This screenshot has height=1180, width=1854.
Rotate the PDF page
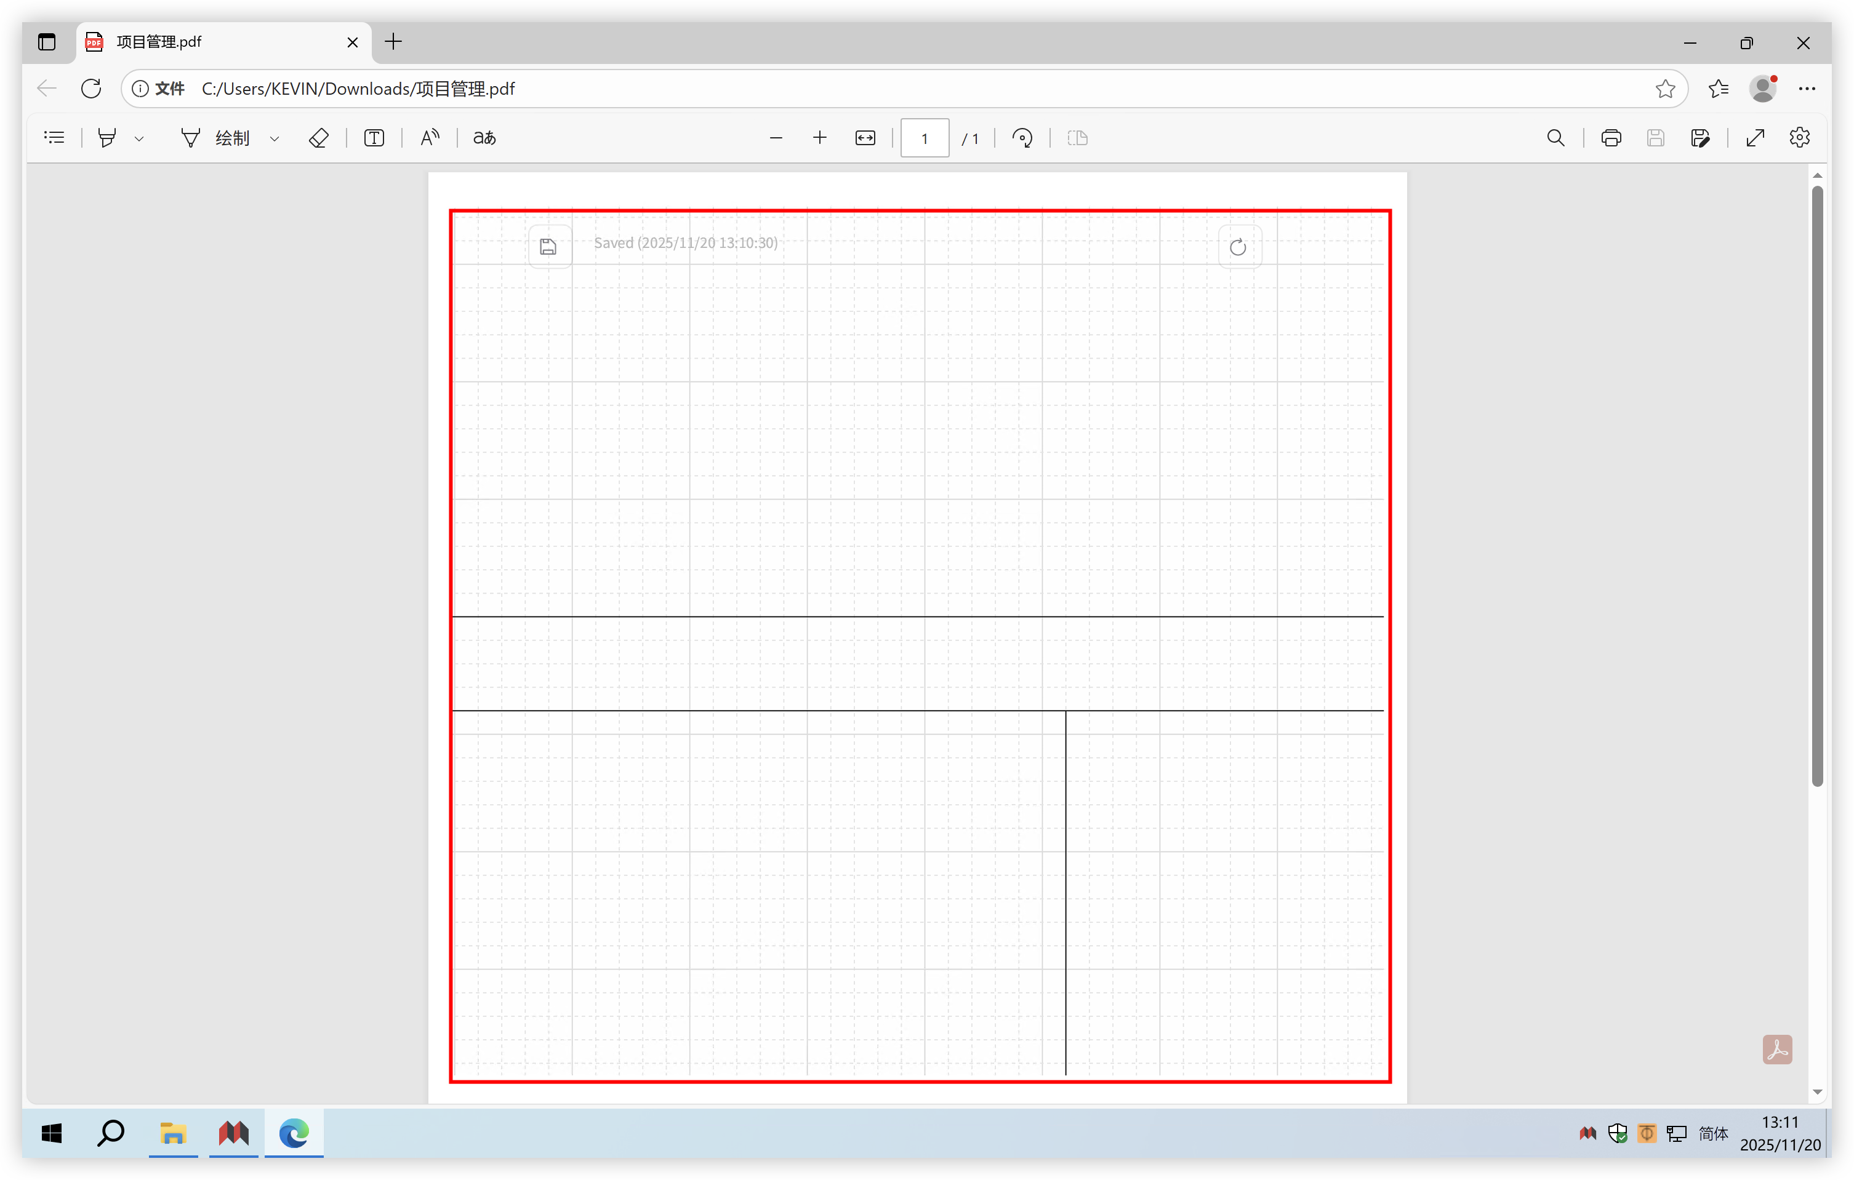[1022, 138]
